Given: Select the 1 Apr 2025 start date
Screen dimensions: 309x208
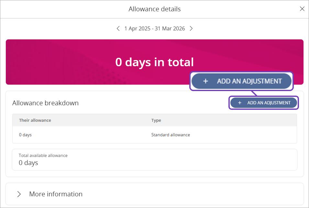Looking at the screenshot, I should (x=137, y=28).
